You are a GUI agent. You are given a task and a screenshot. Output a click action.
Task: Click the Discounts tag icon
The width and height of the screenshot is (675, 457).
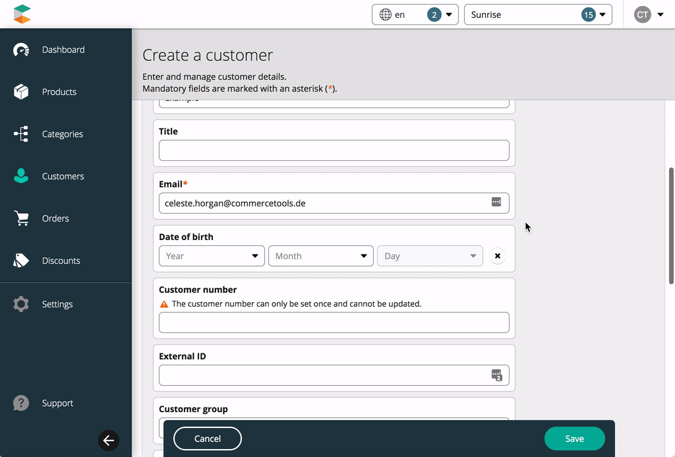[x=21, y=260]
